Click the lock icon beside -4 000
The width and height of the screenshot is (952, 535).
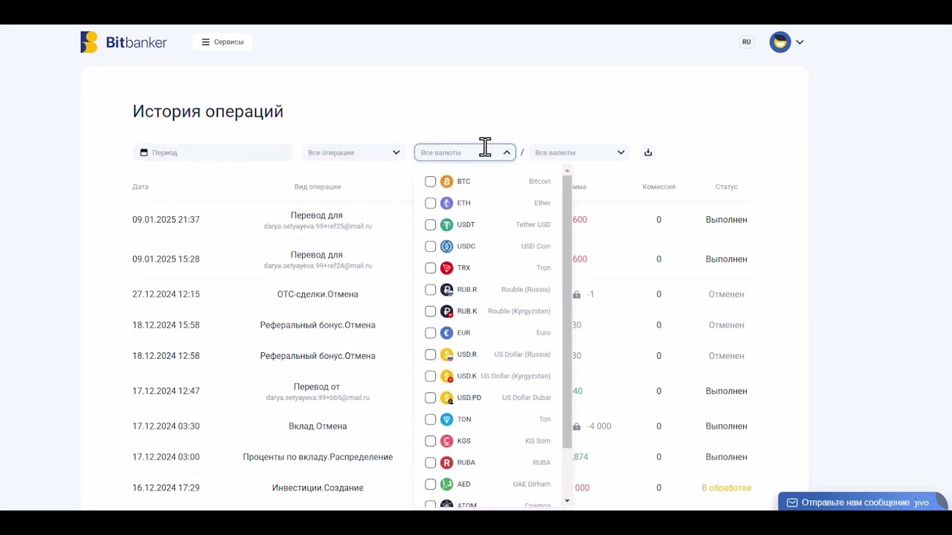pos(576,427)
